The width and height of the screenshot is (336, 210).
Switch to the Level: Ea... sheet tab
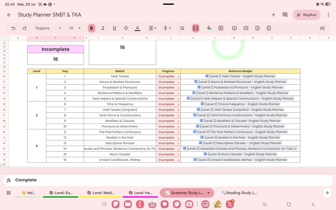[x=60, y=193]
